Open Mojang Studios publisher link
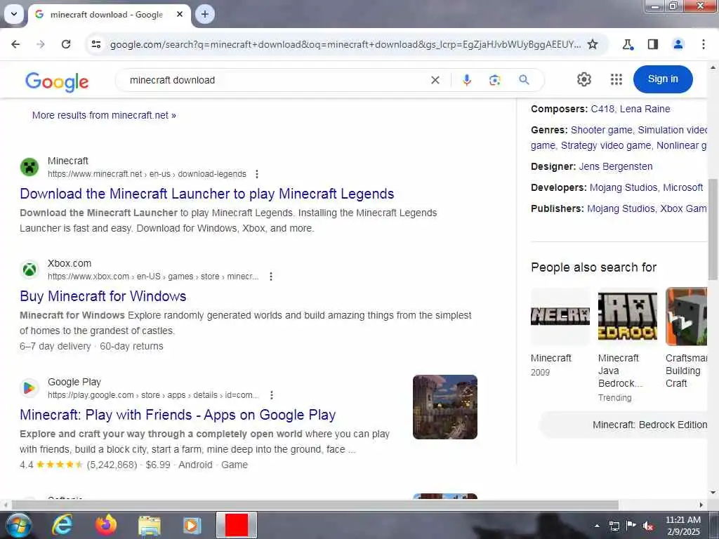The height and width of the screenshot is (539, 719). pos(621,209)
